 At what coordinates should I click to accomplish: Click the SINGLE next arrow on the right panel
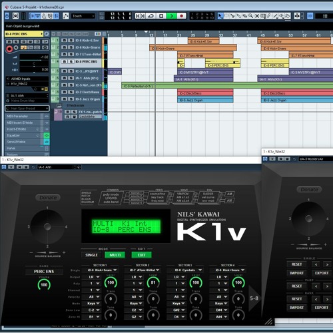(x=327, y=264)
